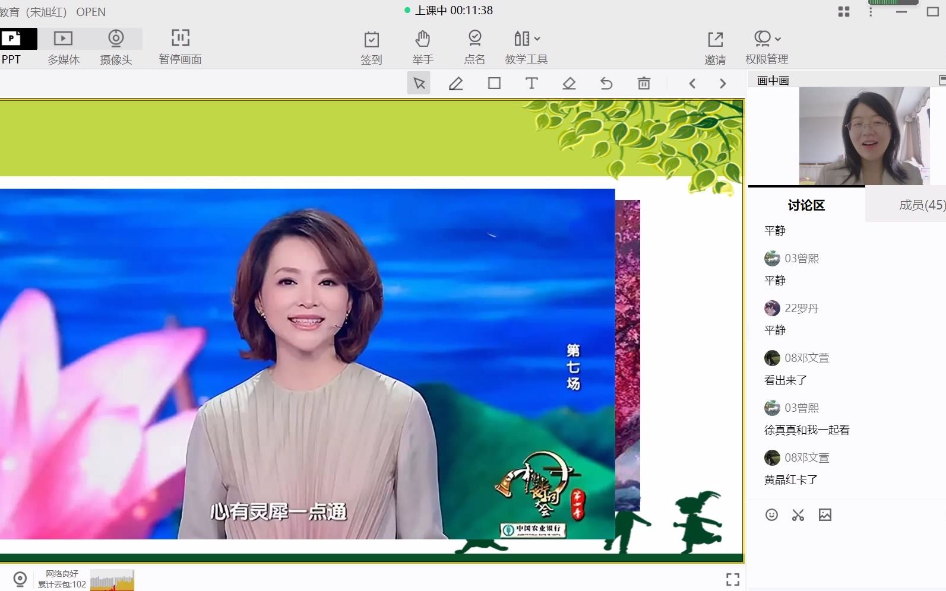This screenshot has width=946, height=591.
Task: Click the 22罗丹 user avatar
Action: (772, 308)
